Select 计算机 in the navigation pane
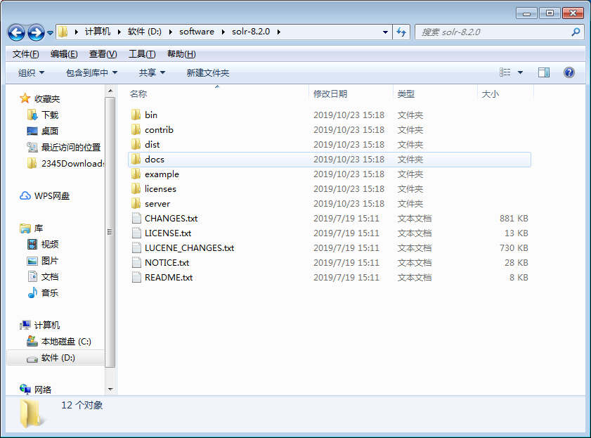Image resolution: width=591 pixels, height=438 pixels. [x=47, y=326]
